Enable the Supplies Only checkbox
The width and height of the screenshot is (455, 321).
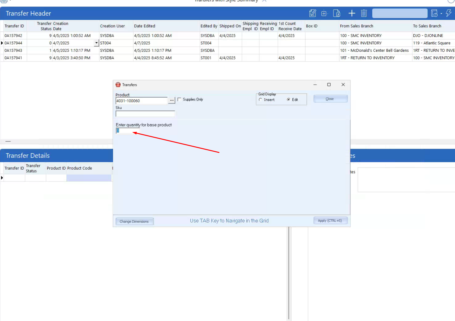tap(179, 99)
